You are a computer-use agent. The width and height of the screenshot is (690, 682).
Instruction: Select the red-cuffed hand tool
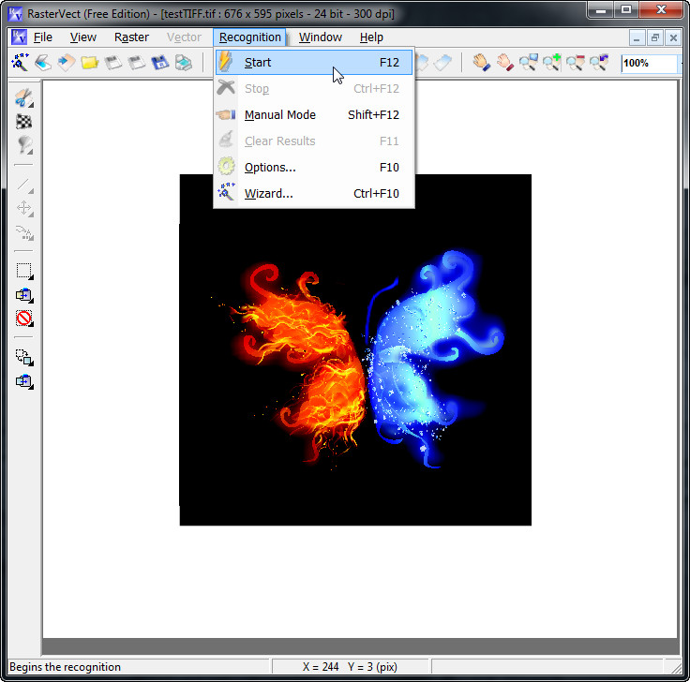click(504, 63)
